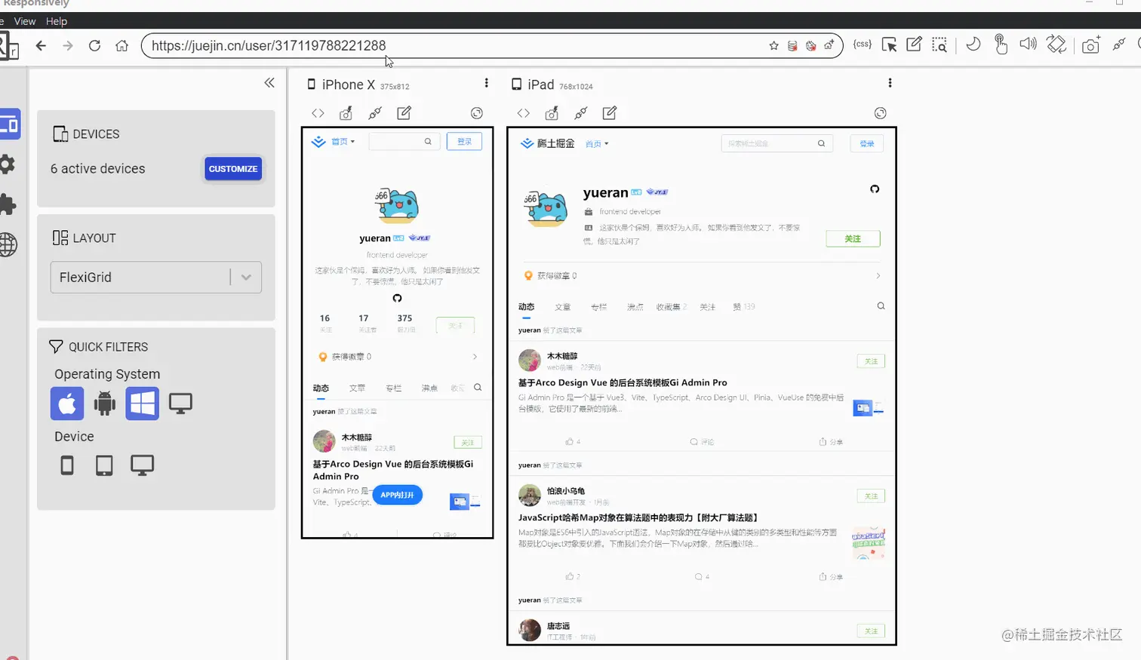The image size is (1141, 660).
Task: Filter by phone device type
Action: click(x=67, y=465)
